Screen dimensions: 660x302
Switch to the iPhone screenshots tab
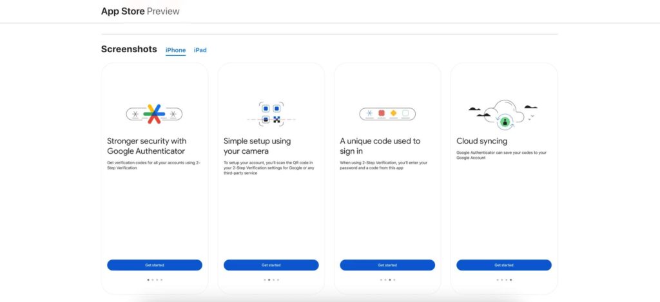[175, 50]
